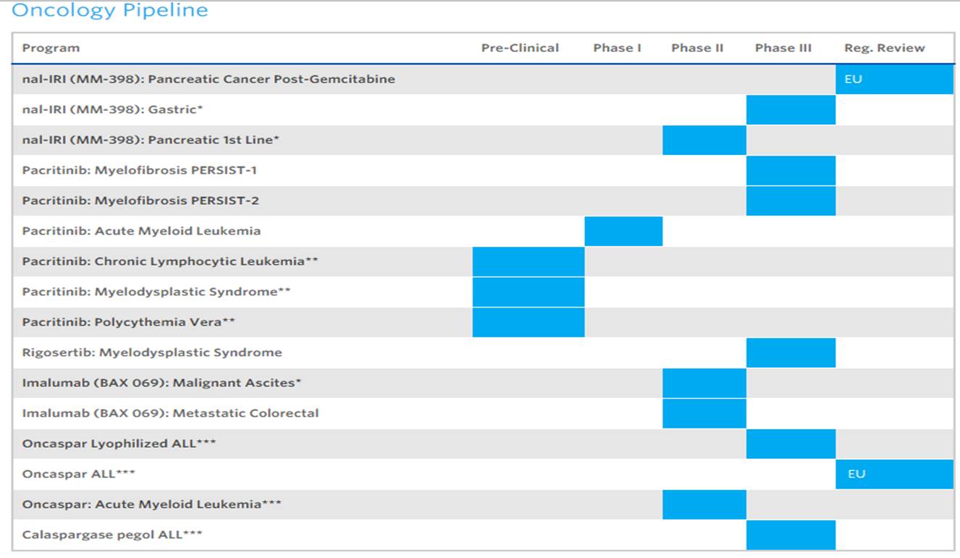960x558 pixels.
Task: Click EU cell in Oncaspar ALL row
Action: point(894,474)
